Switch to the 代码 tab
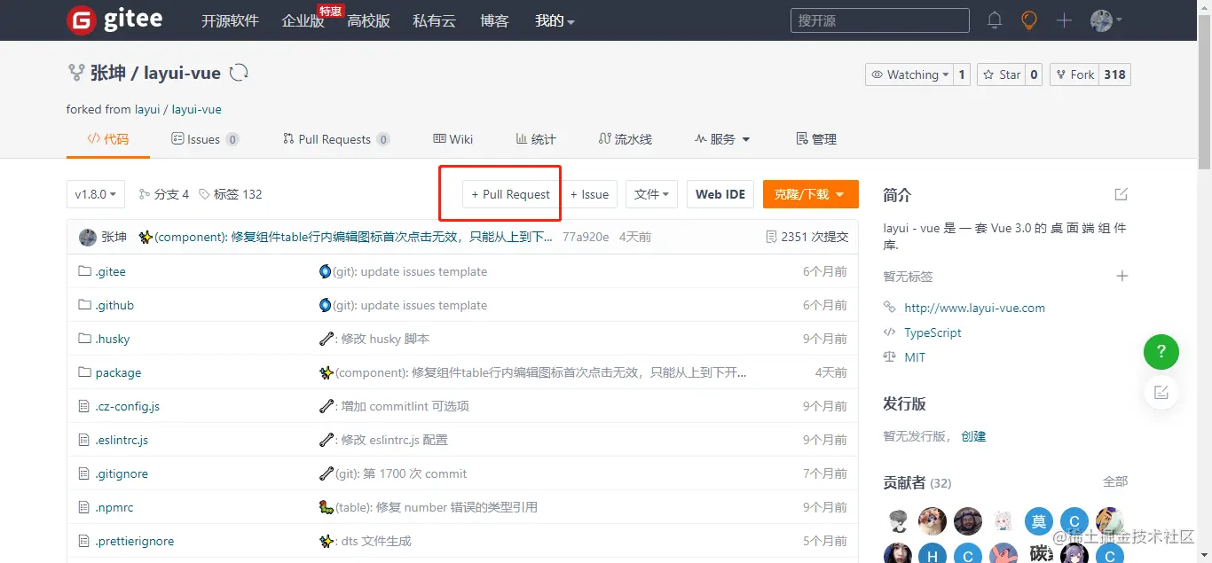 [107, 139]
